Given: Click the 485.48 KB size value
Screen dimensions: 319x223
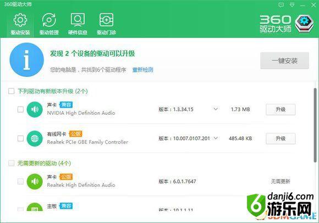Looking at the screenshot, I should 240,138.
